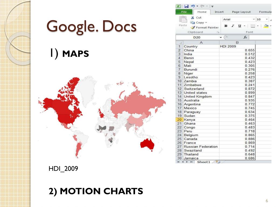This screenshot has height=207, width=276.
Task: Open the Name Box dropdown arrow
Action: [220, 37]
